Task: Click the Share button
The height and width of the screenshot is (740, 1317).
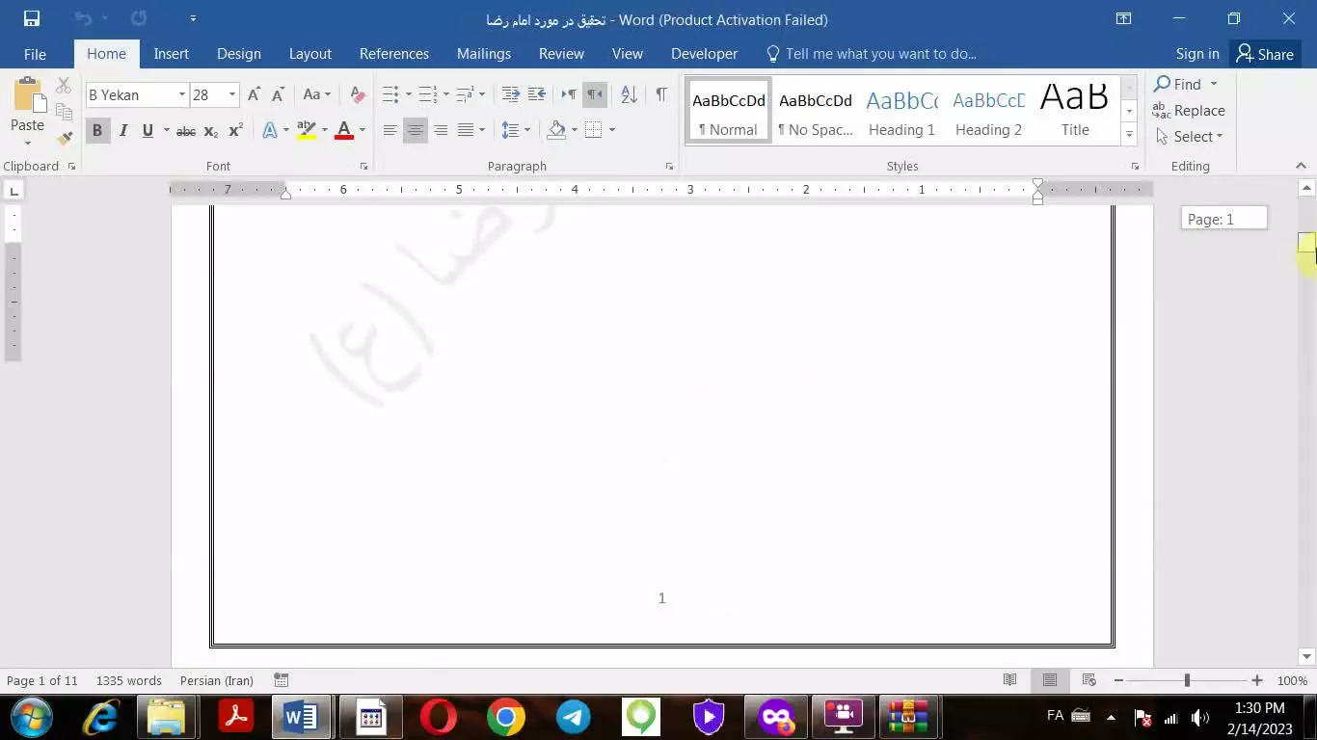Action: [x=1265, y=54]
